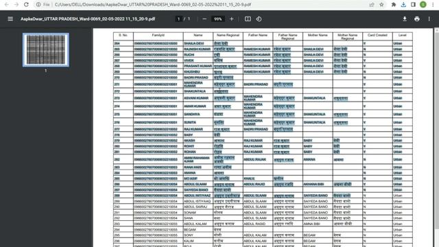Click the name 'SANDHYA'
This screenshot has width=439, height=247.
tap(192, 115)
